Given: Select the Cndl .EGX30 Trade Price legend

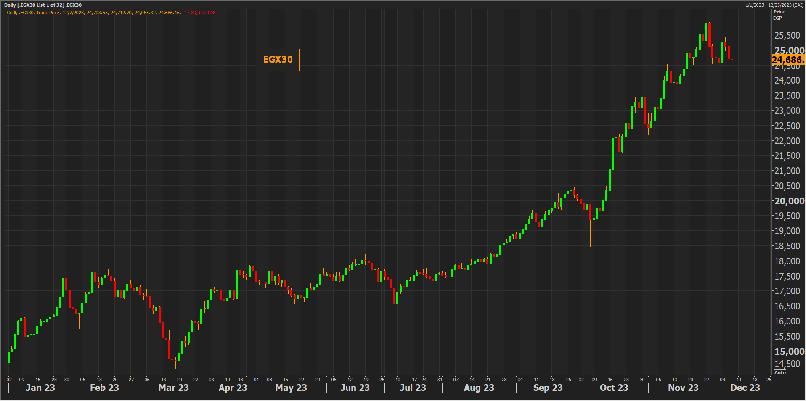Looking at the screenshot, I should click(112, 13).
